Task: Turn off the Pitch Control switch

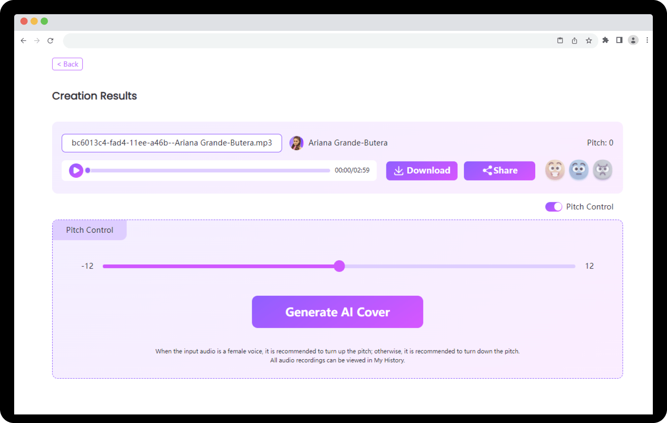Action: pyautogui.click(x=554, y=207)
